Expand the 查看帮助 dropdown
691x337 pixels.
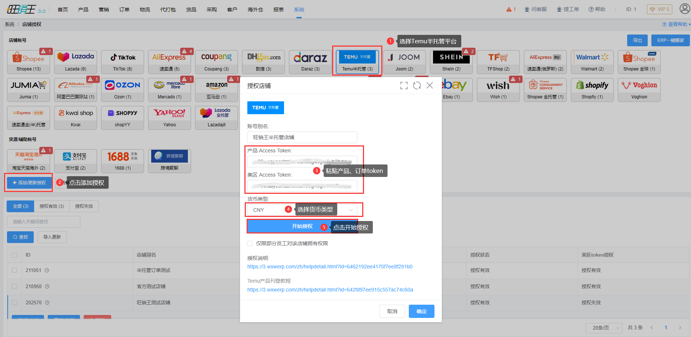677,24
